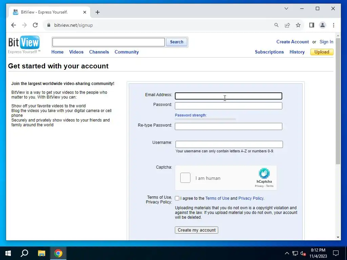347x260 pixels.
Task: Reload the page with the refresh icon
Action: point(35,25)
